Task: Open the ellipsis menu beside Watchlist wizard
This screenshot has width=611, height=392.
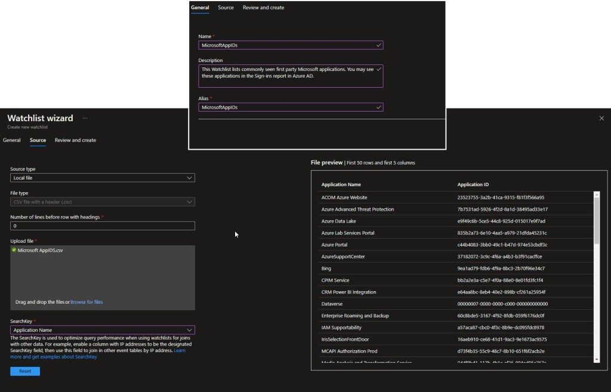Action: 85,118
